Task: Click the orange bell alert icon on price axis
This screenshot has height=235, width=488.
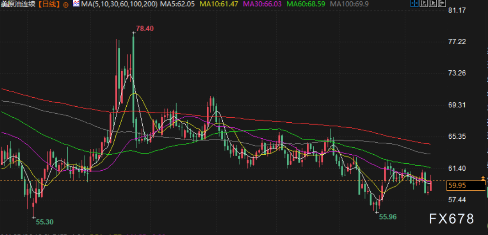Action: (483, 178)
